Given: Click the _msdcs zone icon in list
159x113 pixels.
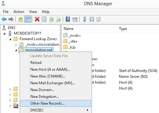Looking at the screenshot, I should coord(65,36).
